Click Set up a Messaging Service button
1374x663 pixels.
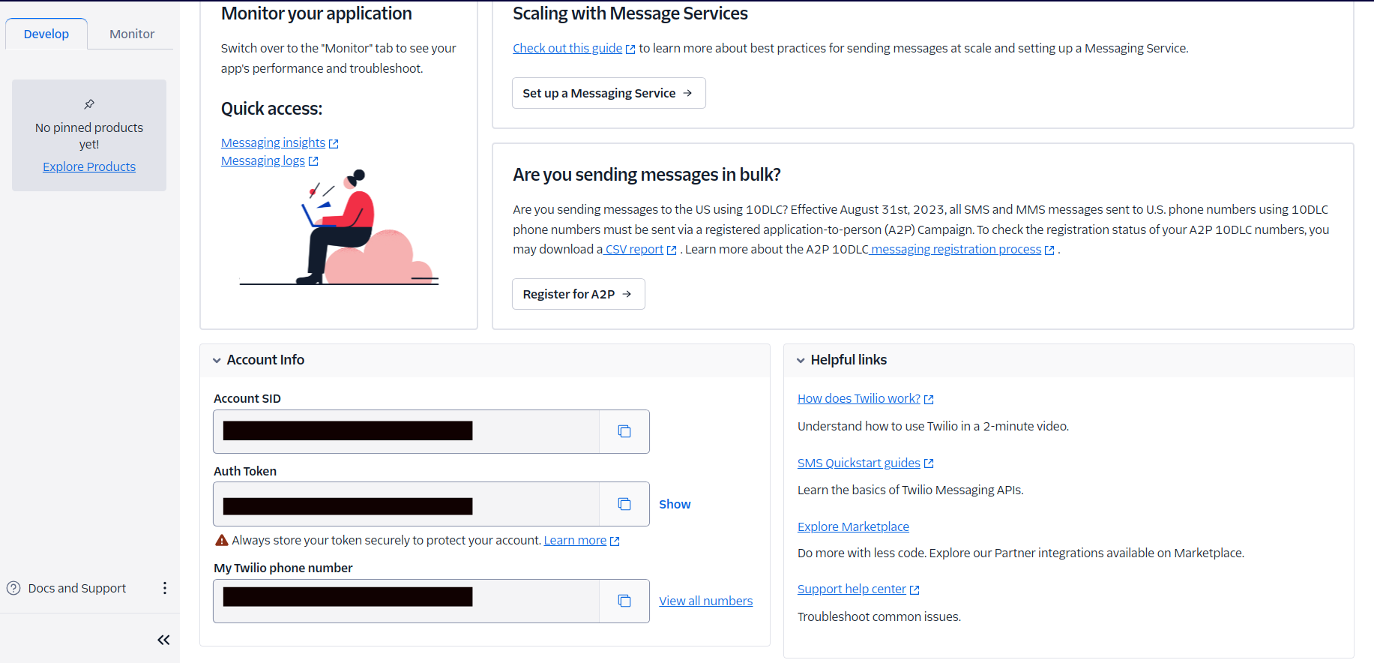coord(608,93)
